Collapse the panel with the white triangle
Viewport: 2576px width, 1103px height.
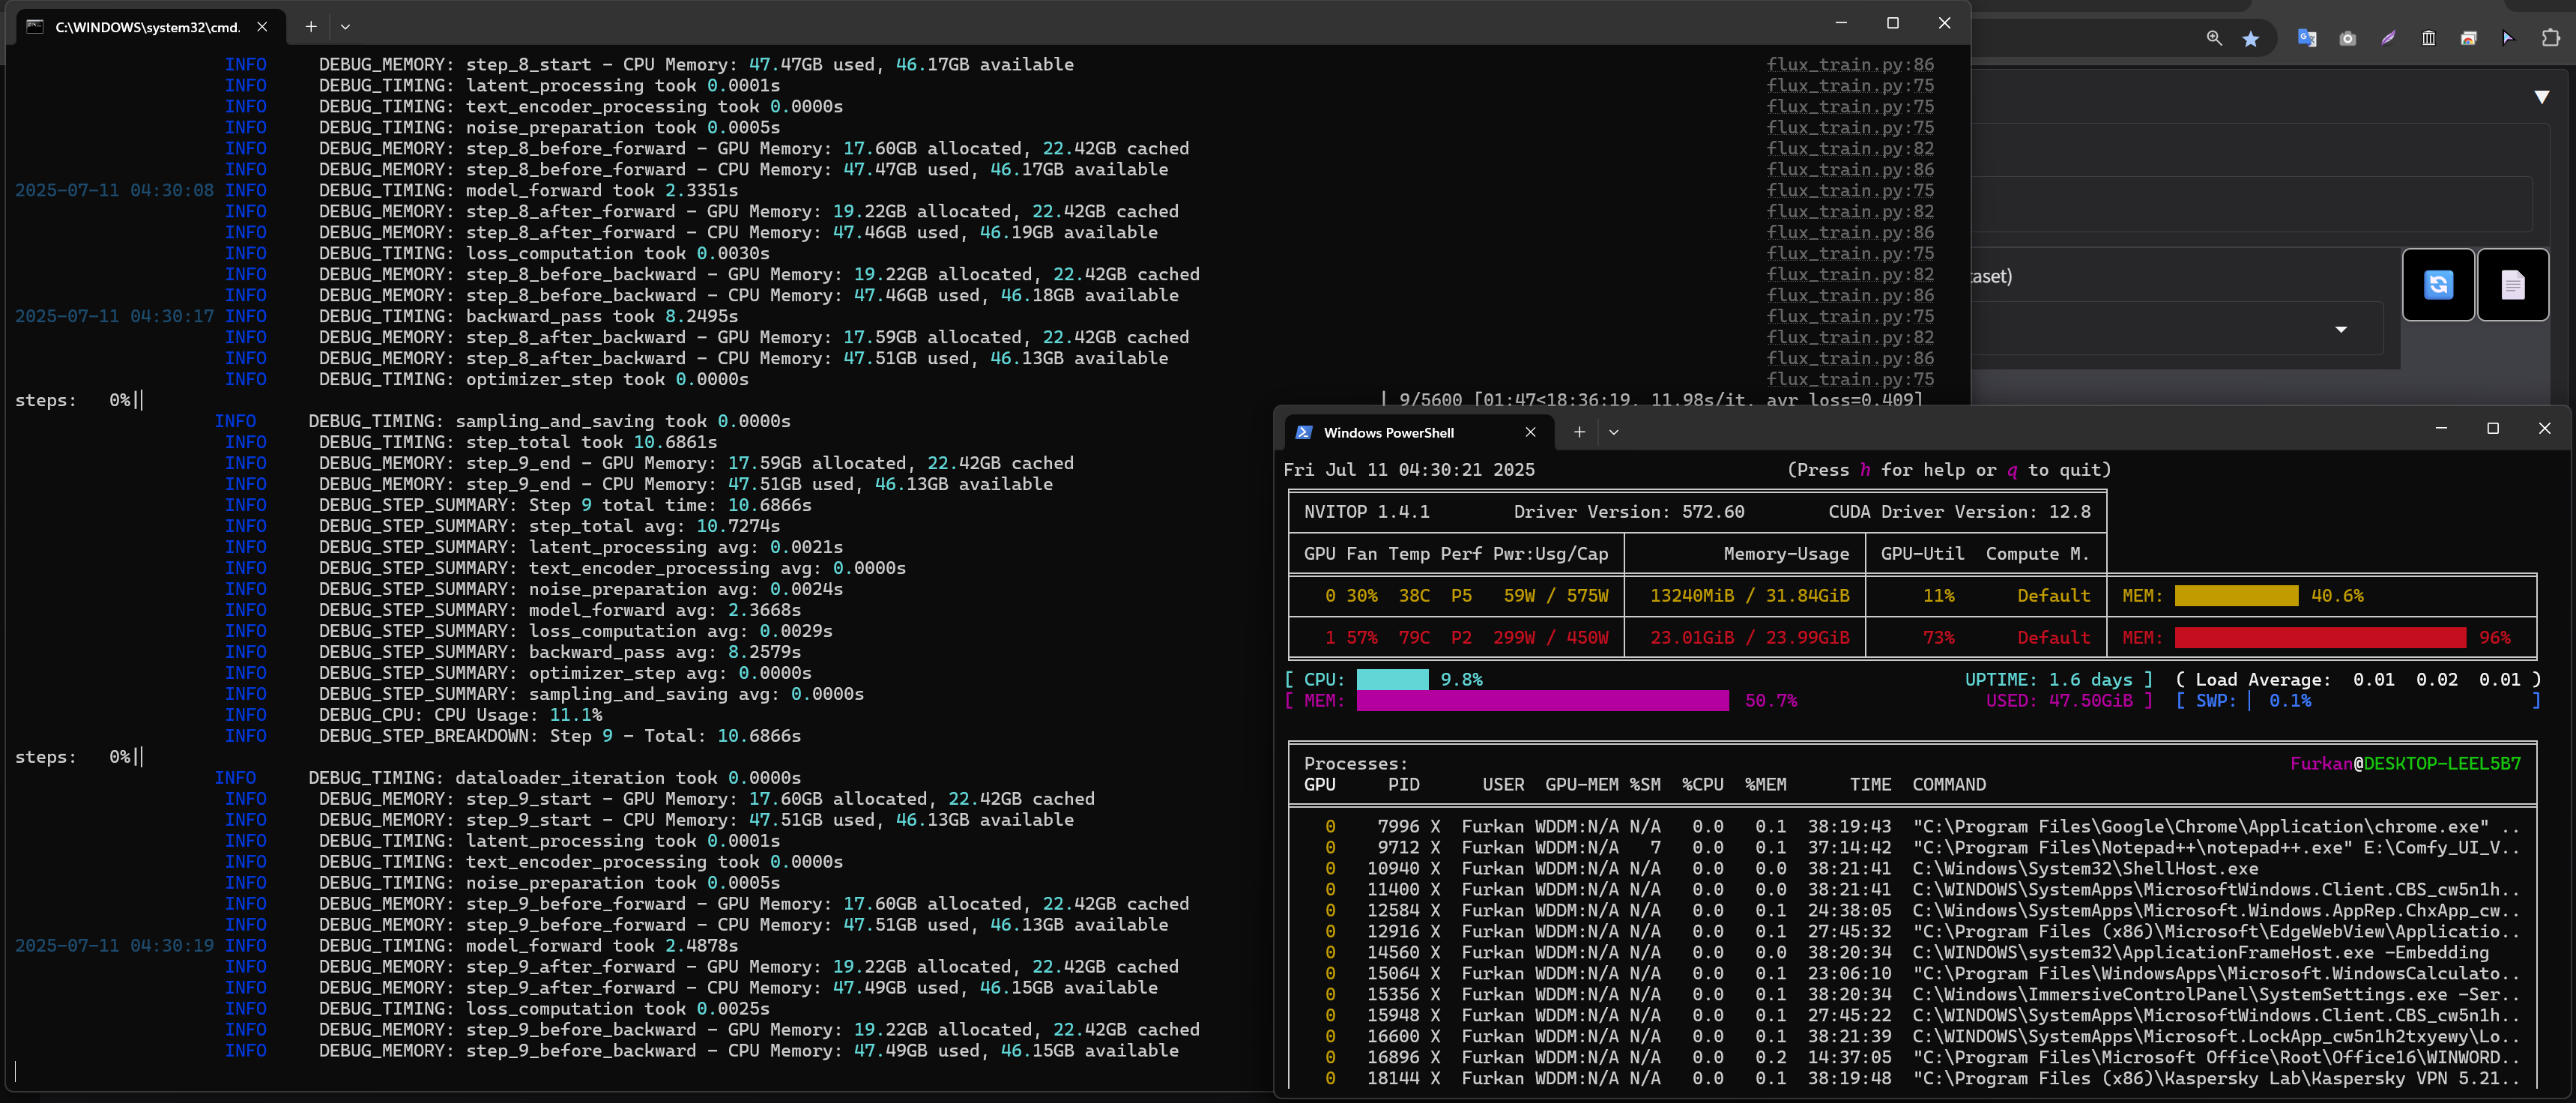[2541, 97]
